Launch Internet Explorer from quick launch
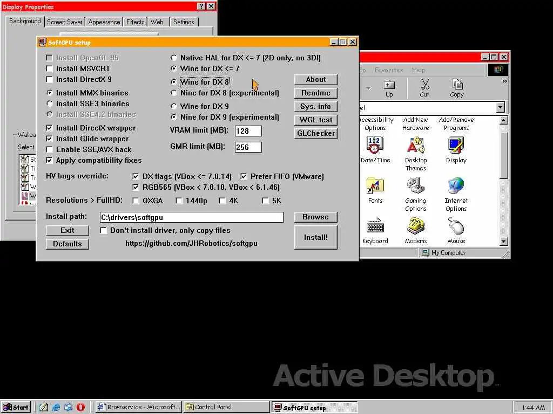 (x=56, y=407)
